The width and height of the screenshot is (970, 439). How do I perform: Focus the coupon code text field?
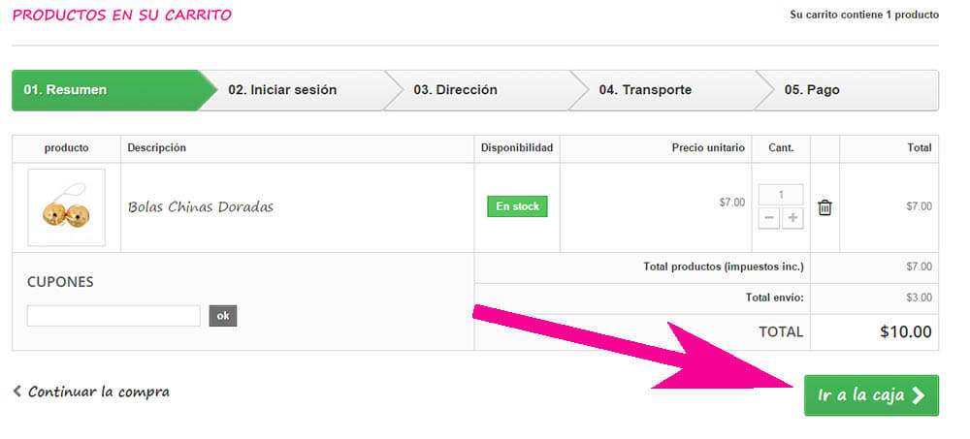point(113,316)
